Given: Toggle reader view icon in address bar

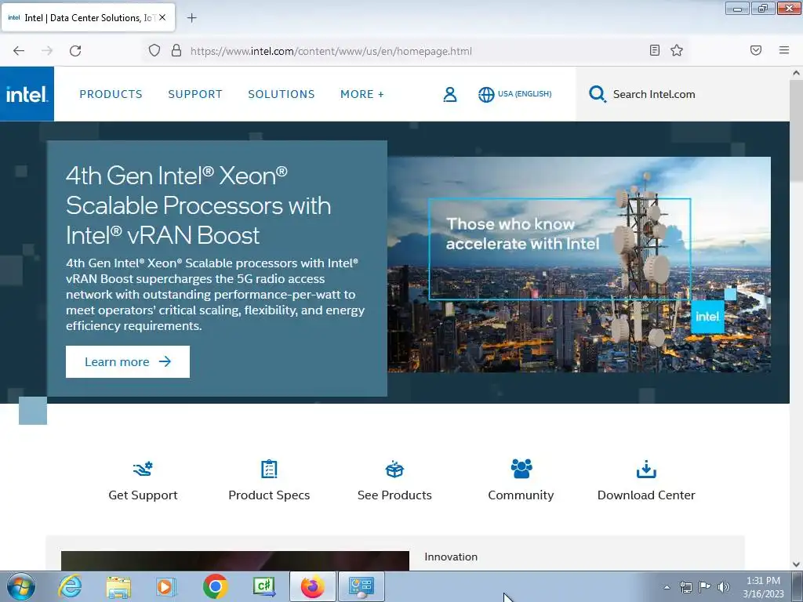Looking at the screenshot, I should [x=655, y=50].
